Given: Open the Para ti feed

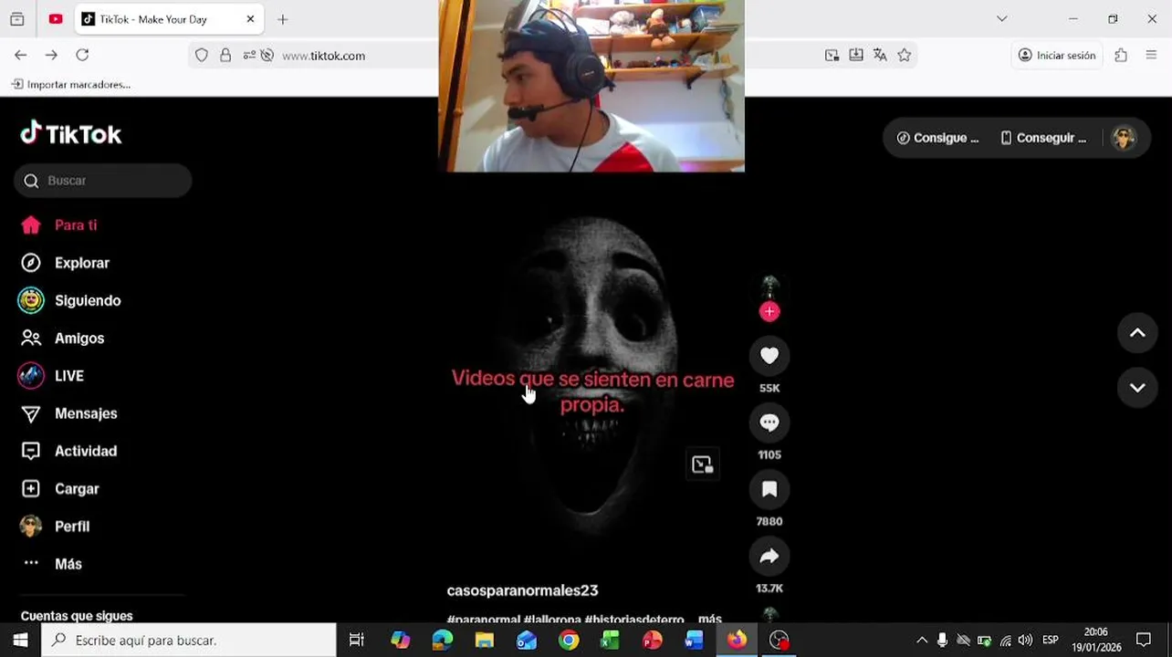Looking at the screenshot, I should (x=58, y=225).
